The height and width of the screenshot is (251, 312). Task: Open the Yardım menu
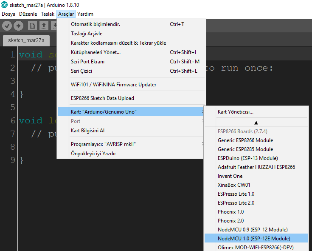point(85,14)
